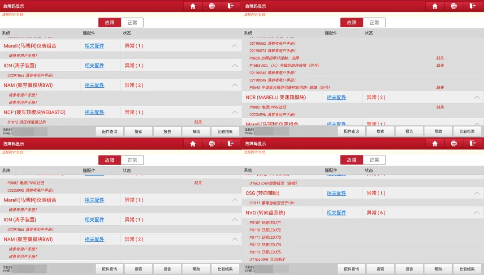Click 报告 button in the top-right panel
The height and width of the screenshot is (275, 484).
tap(409, 132)
